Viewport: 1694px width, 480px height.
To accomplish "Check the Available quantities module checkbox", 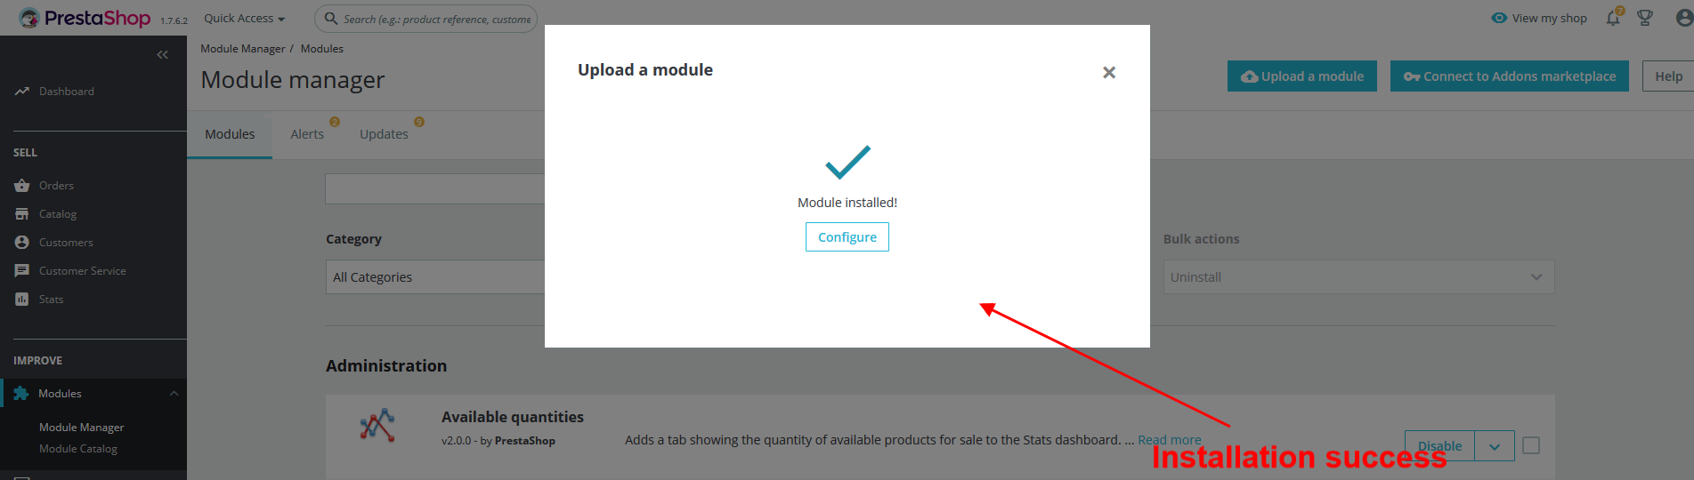I will [x=1531, y=445].
